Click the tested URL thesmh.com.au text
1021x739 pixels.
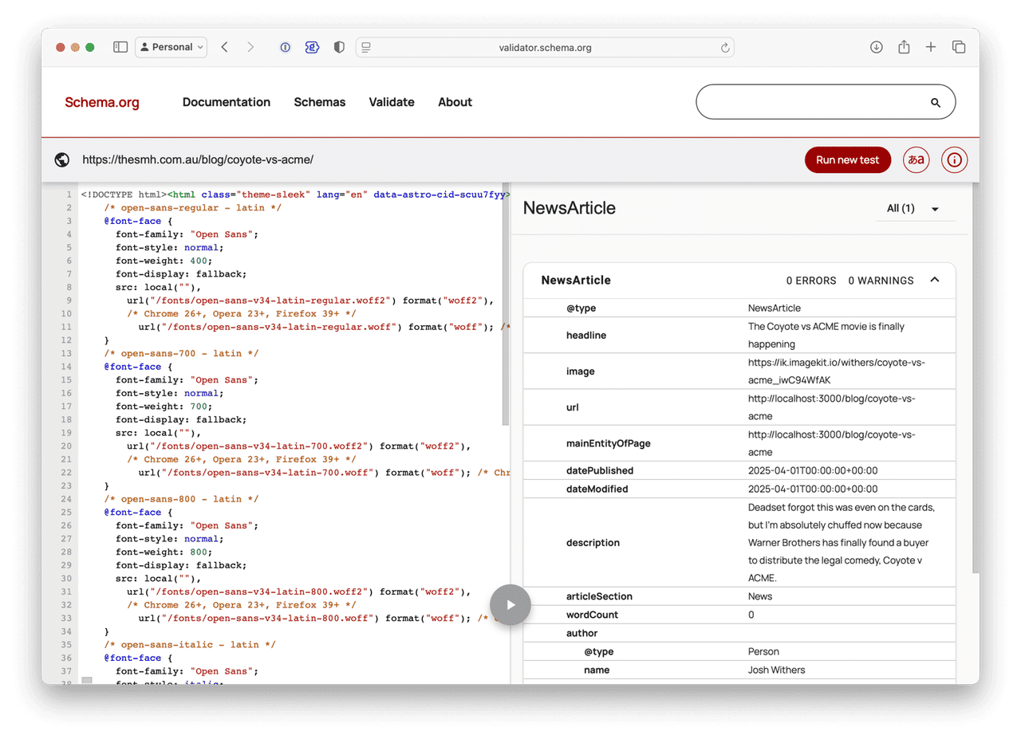tap(198, 159)
